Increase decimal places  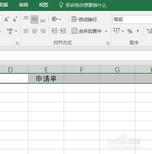pyautogui.click(x=149, y=31)
